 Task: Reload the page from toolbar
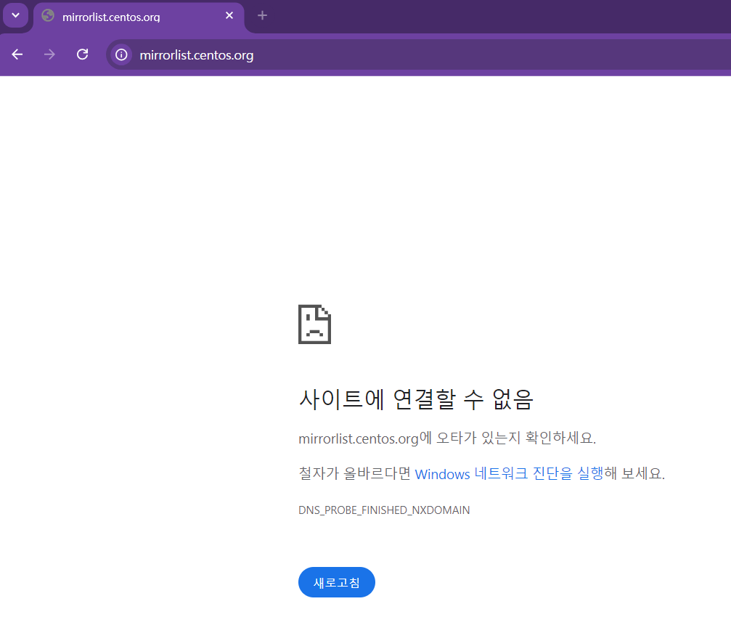tap(83, 54)
